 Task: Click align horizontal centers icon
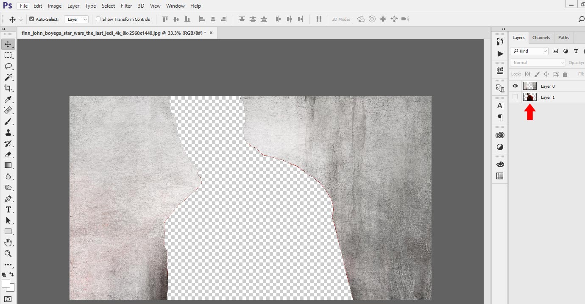pos(213,19)
